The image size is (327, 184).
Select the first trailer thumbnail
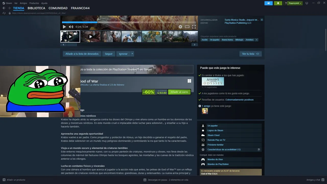point(70,37)
